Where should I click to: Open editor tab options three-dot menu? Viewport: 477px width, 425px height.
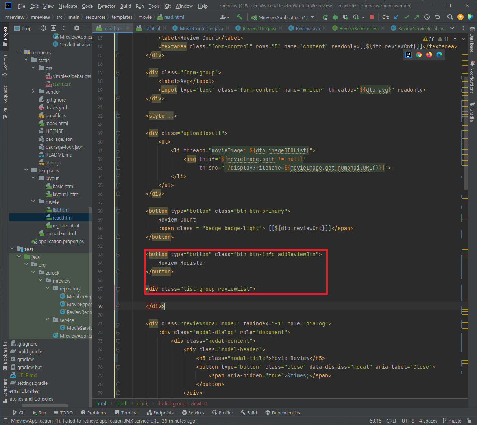pos(463,28)
